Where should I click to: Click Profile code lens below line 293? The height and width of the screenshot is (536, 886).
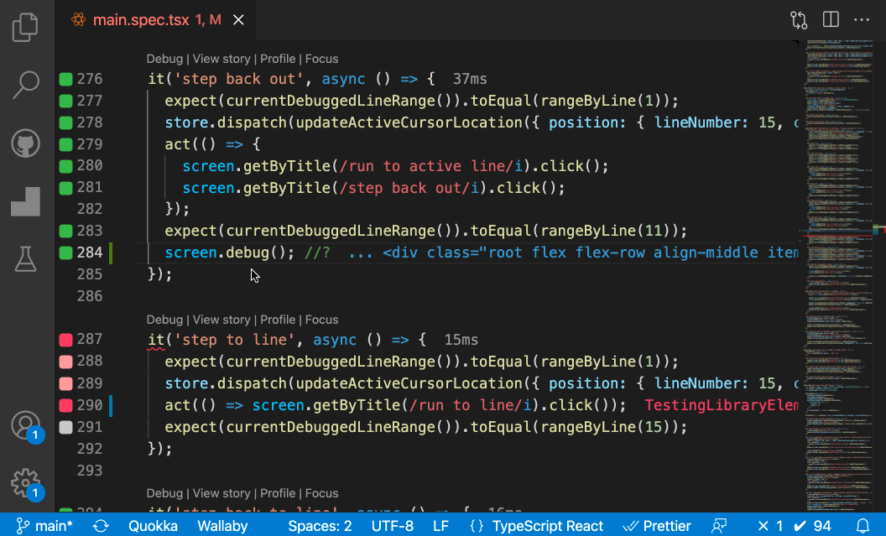[278, 493]
